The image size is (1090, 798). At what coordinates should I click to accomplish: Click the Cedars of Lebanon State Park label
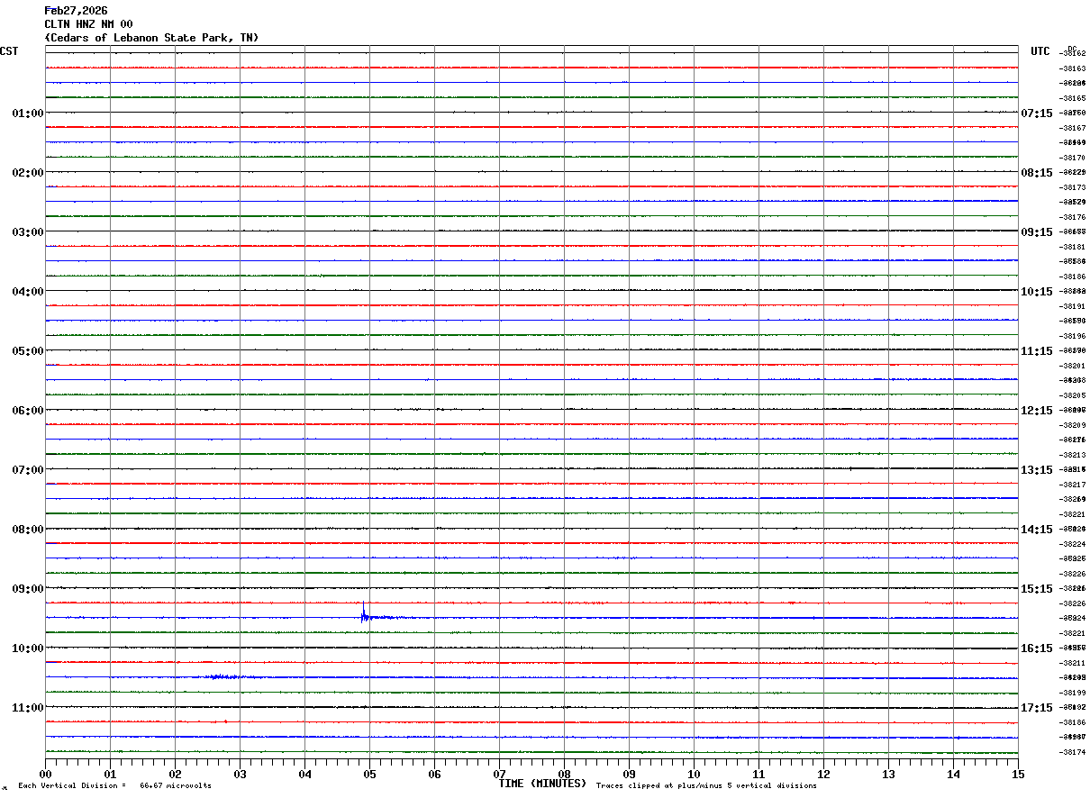[x=151, y=38]
